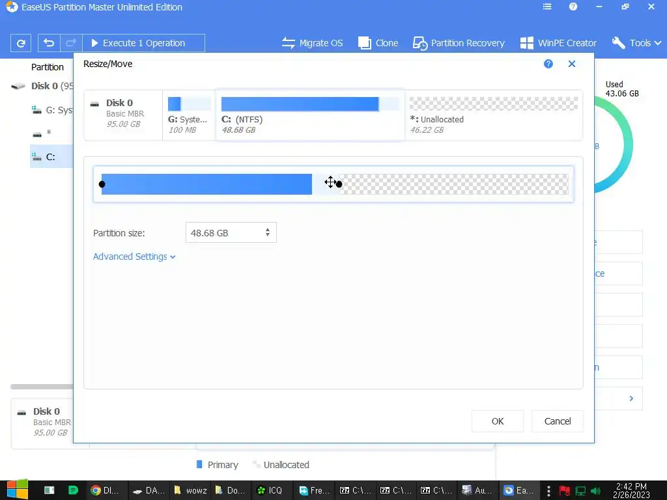Click the refresh disk info icon
Viewport: 667px width, 500px height.
pos(20,43)
